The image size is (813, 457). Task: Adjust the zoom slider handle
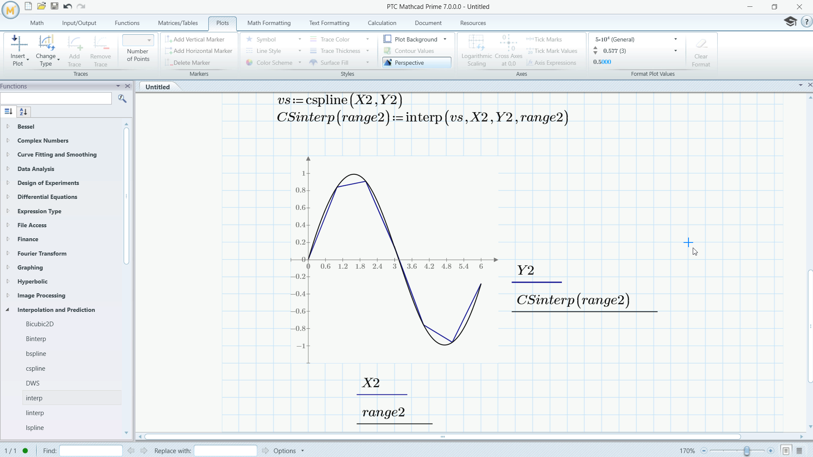coord(747,451)
